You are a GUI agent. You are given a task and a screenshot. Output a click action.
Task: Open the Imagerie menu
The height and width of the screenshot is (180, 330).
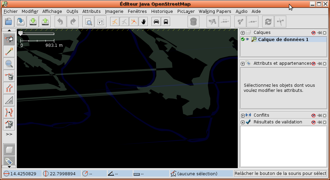click(114, 11)
